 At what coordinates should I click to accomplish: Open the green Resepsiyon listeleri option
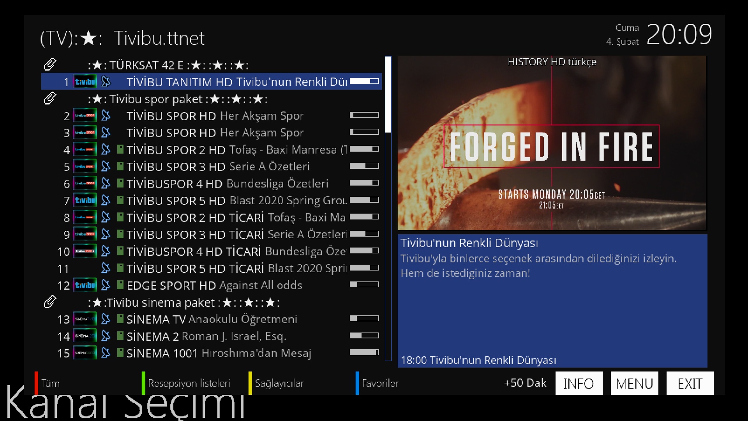click(186, 383)
